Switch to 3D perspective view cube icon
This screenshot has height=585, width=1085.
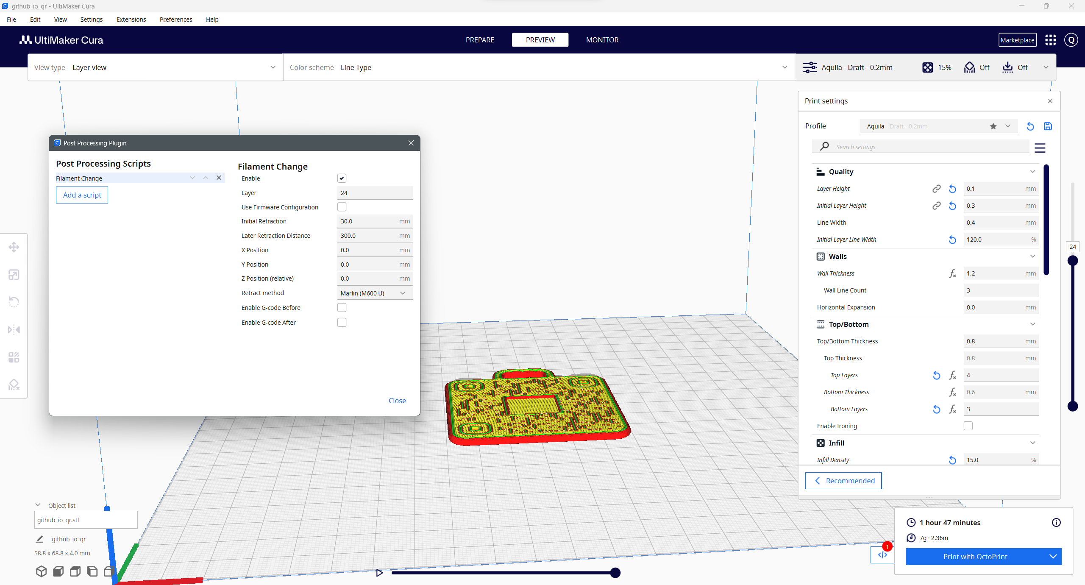point(41,571)
